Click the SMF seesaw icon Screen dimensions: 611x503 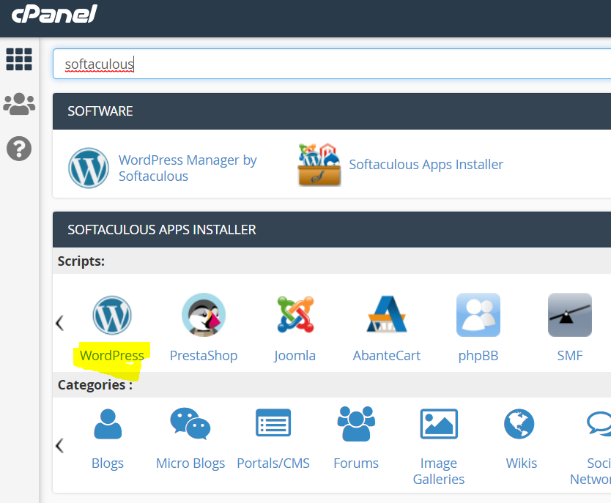click(570, 315)
